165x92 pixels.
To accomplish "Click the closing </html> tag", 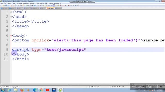I will 20,59.
